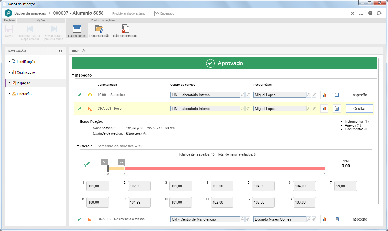Click the Re marker on acceptance bar
The height and width of the screenshot is (231, 388).
[121, 162]
